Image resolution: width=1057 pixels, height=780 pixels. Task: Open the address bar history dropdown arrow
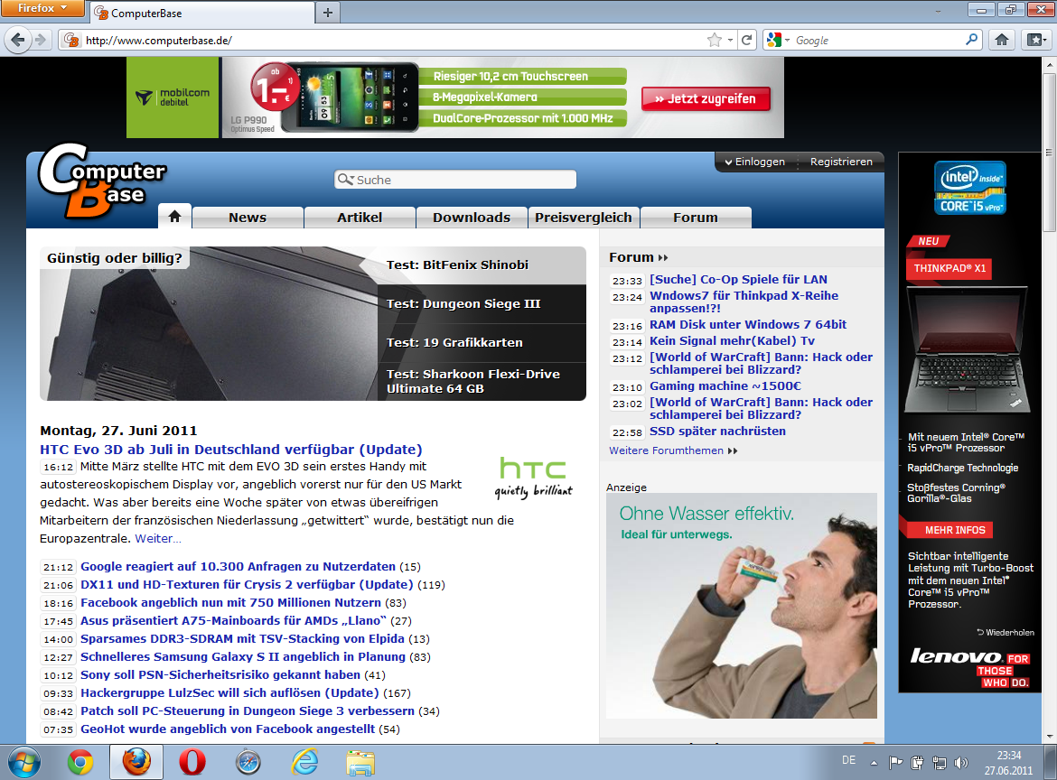point(730,41)
